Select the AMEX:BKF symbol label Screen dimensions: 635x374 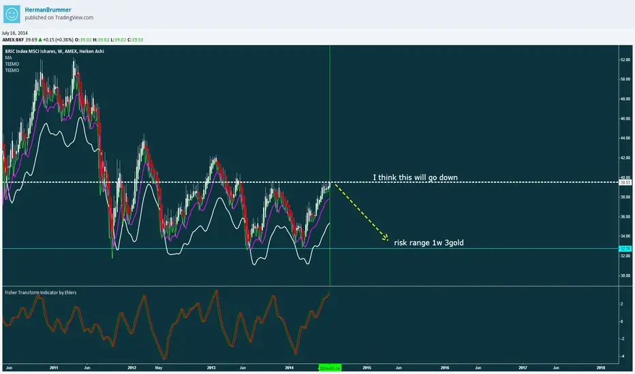(x=13, y=39)
